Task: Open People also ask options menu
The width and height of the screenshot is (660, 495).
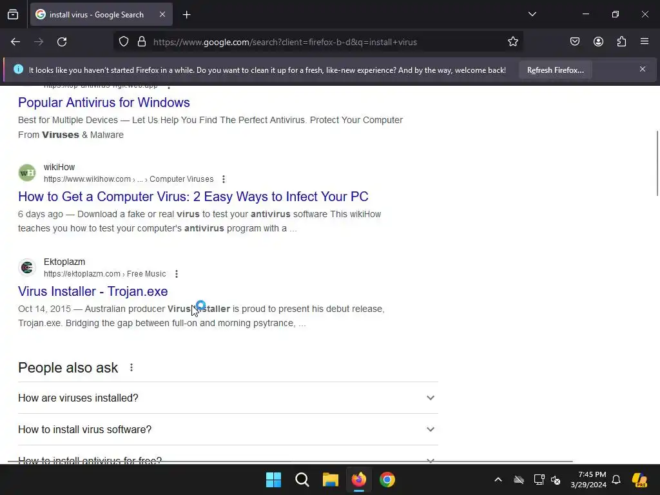Action: 131,367
